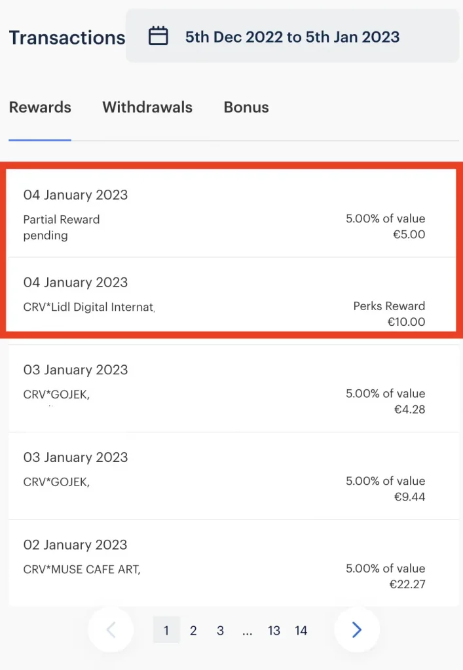Open the CRV*MUSE CAFE ART transaction

(231, 563)
